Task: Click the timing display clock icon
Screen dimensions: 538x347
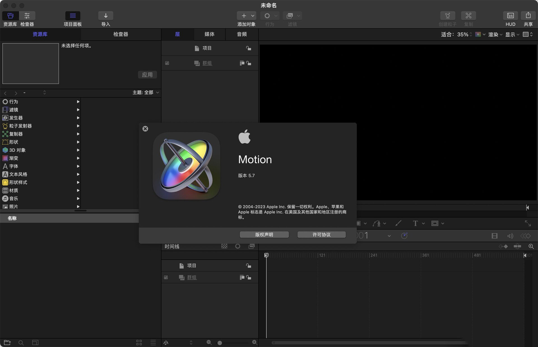Action: click(404, 236)
